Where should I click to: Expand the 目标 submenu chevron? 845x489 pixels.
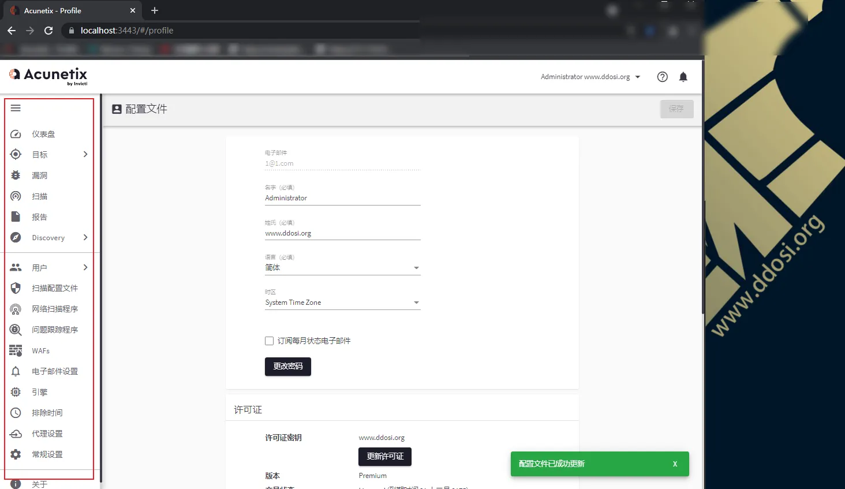tap(85, 154)
